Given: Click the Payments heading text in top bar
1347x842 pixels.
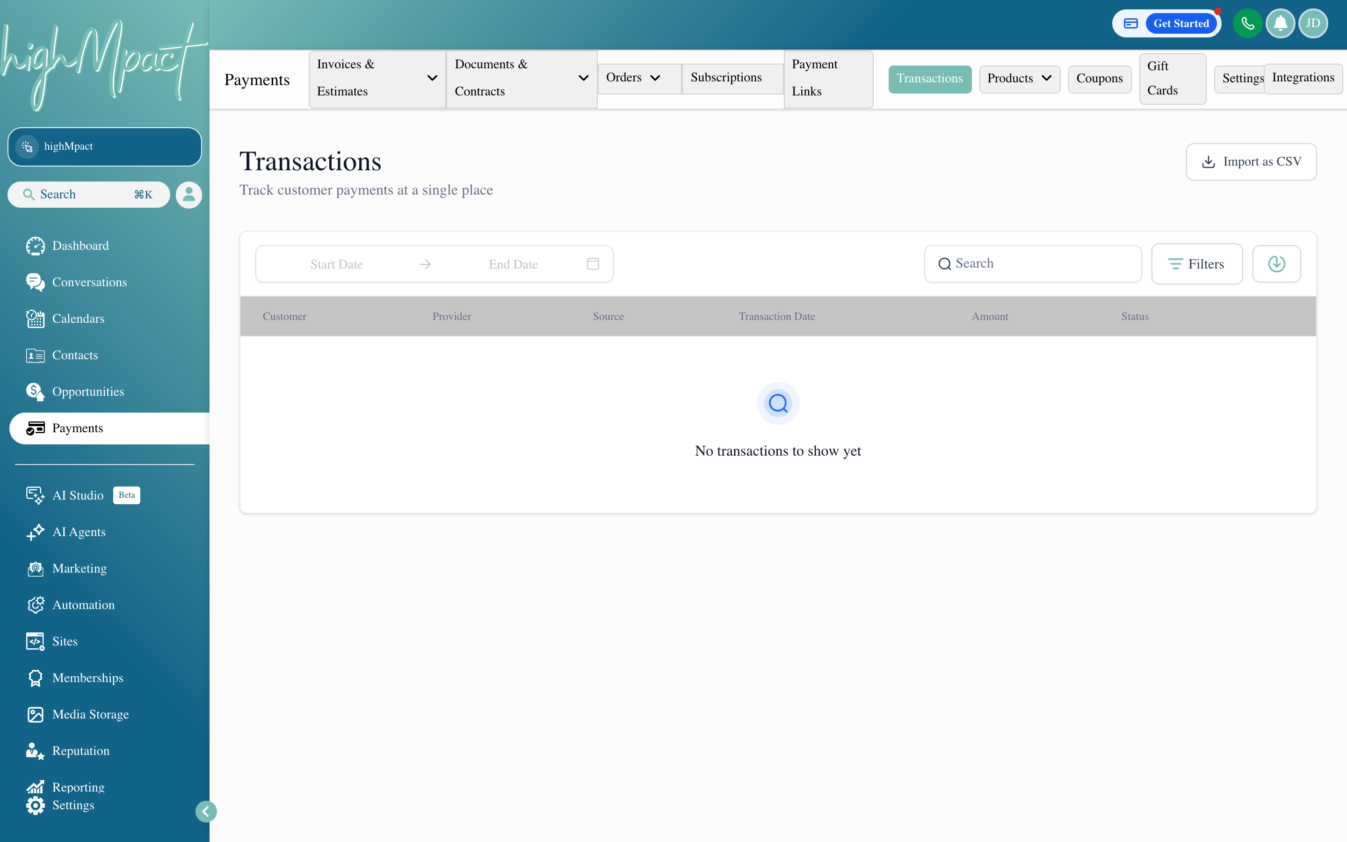Looking at the screenshot, I should click(x=257, y=80).
